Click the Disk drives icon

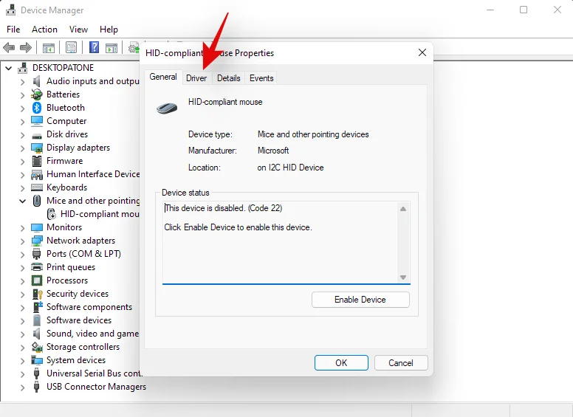[x=36, y=136]
